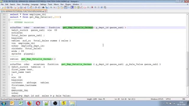Image resolution: width=189 pixels, height=106 pixels.
Task: Toggle indent guide toolbar button
Action: click(72, 7)
